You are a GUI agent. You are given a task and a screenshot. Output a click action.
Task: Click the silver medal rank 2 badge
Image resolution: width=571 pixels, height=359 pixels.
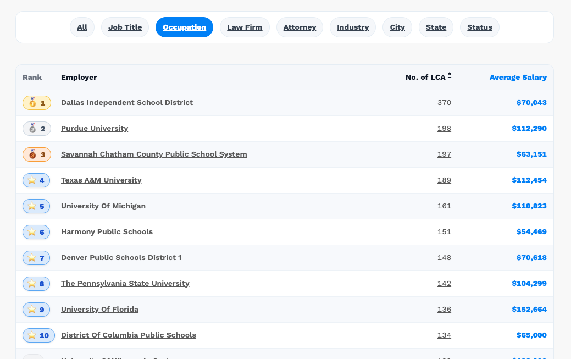[x=37, y=129]
